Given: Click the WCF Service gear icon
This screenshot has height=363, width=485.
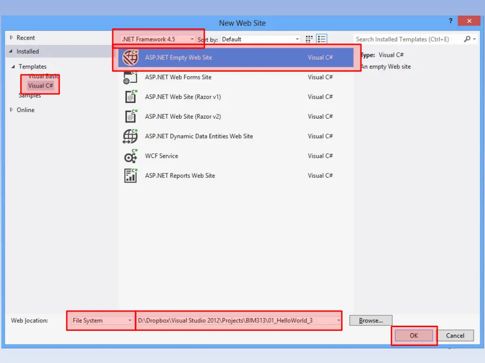Looking at the screenshot, I should coord(131,156).
